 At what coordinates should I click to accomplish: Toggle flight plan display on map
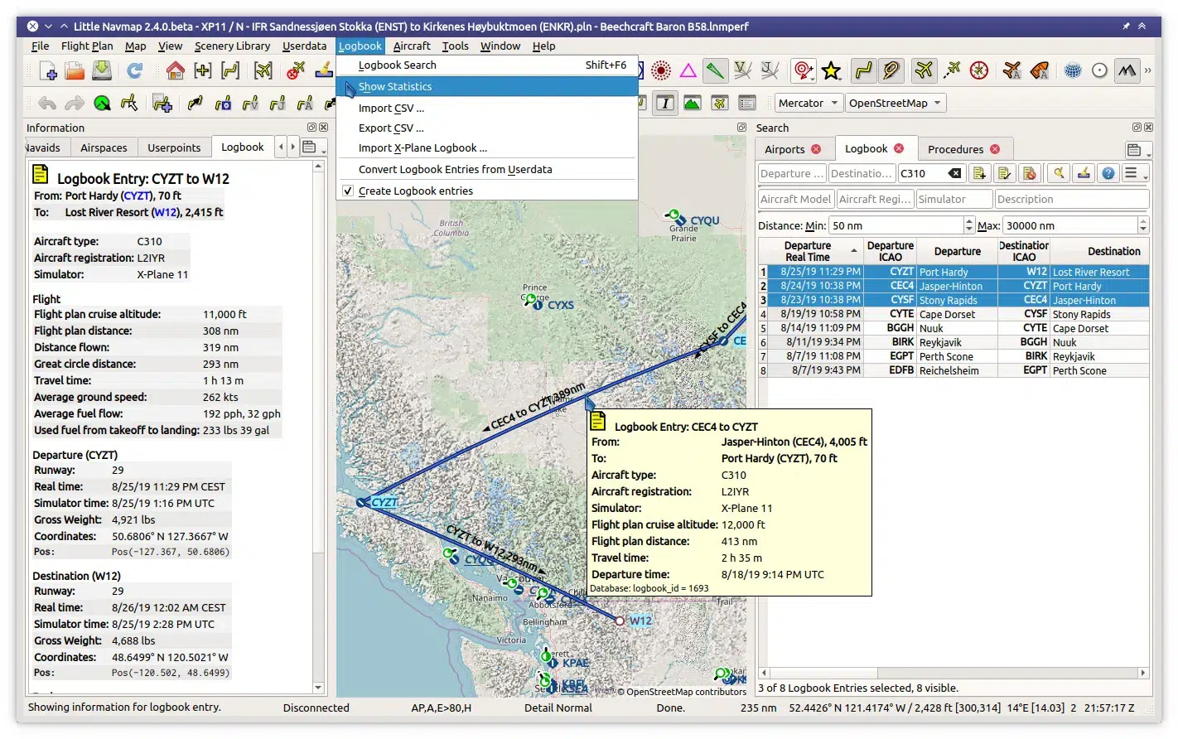[863, 71]
